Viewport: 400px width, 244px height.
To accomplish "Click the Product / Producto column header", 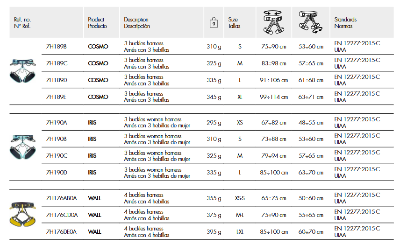I will point(97,23).
